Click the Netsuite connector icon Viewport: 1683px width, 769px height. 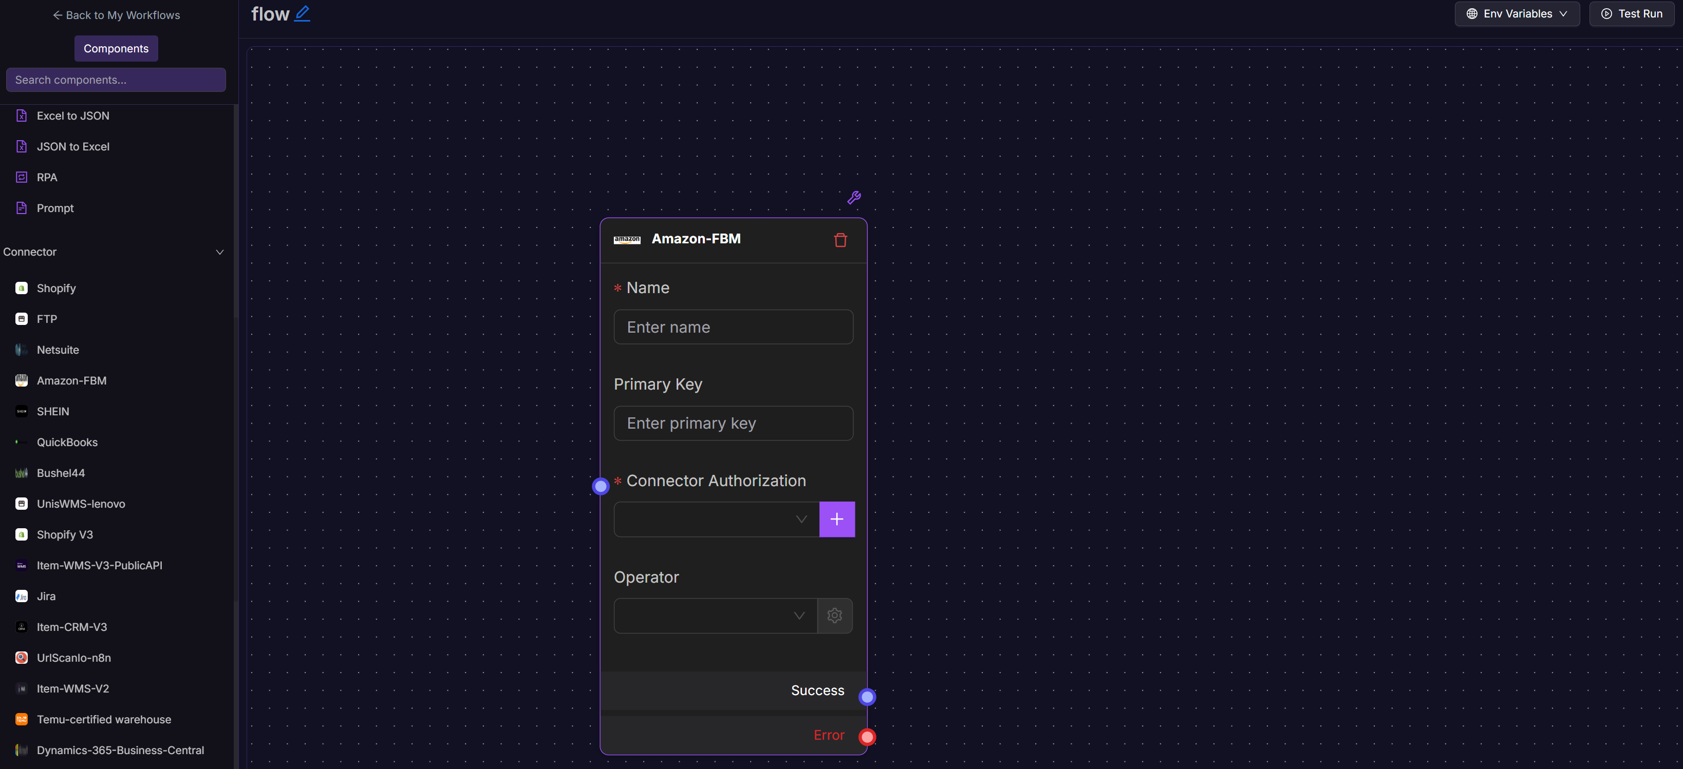22,349
